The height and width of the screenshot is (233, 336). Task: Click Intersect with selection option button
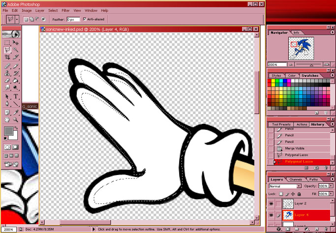[43, 19]
